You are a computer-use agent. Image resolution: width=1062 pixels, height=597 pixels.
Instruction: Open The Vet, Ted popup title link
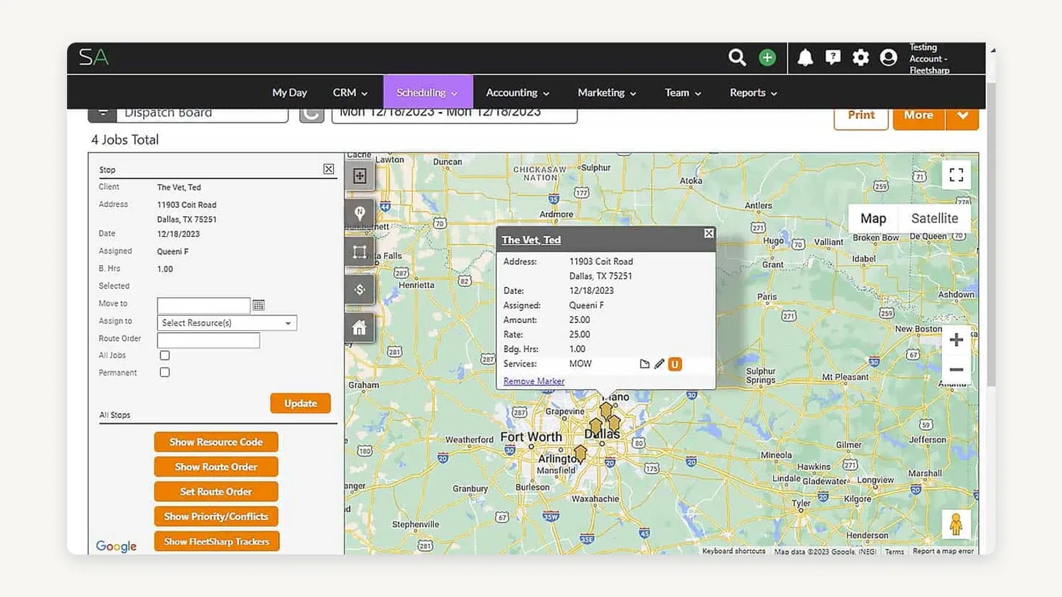click(531, 240)
